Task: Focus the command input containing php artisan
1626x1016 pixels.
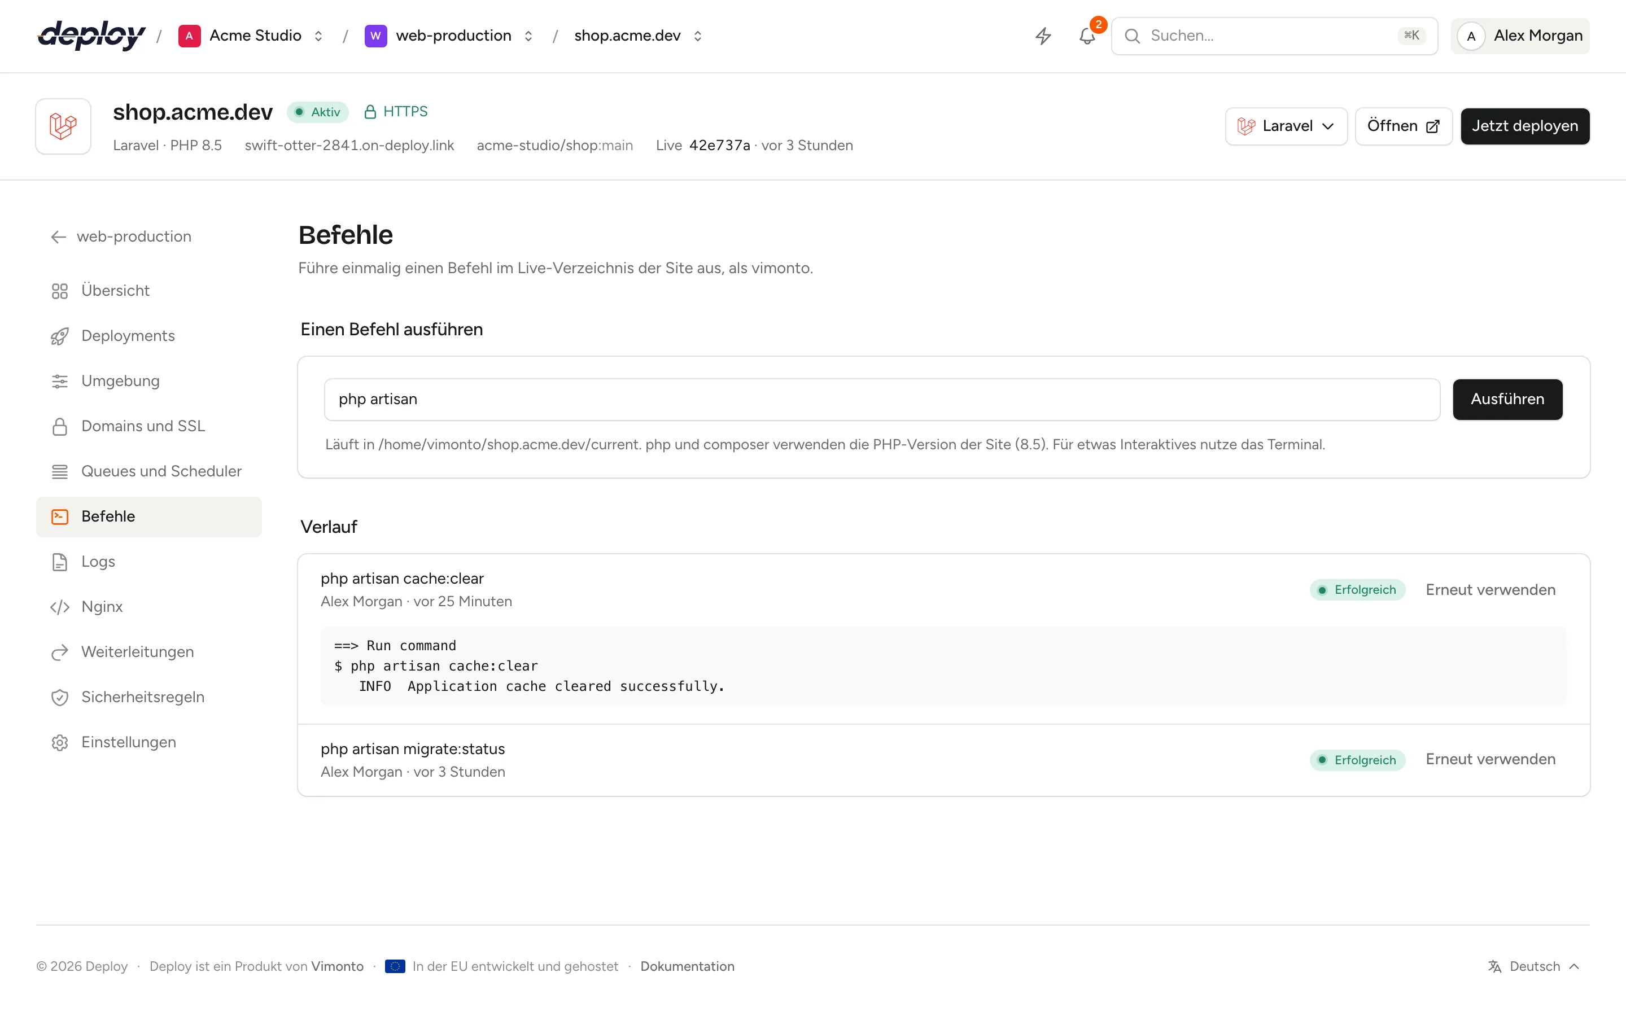Action: [x=881, y=399]
